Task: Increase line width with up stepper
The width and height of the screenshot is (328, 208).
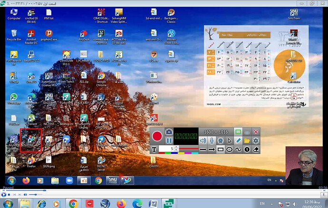Action: pyautogui.click(x=176, y=147)
